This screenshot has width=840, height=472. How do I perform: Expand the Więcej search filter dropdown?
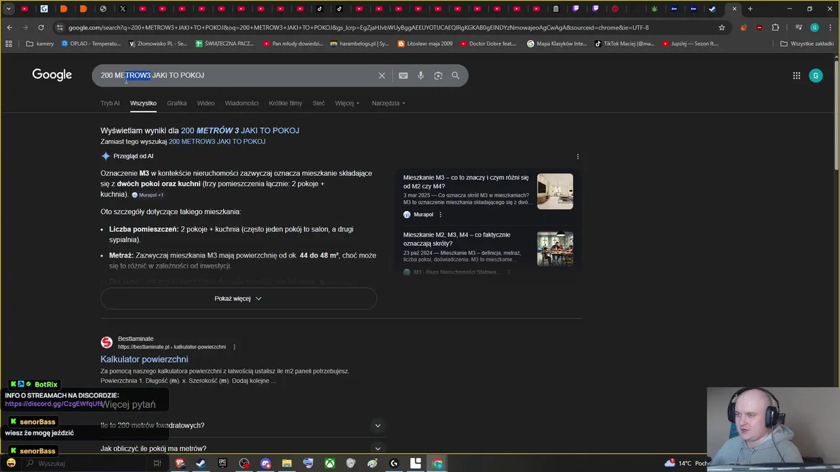(x=347, y=103)
